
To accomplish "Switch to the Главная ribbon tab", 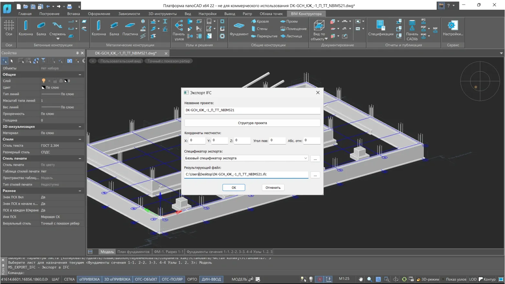I will [25, 14].
